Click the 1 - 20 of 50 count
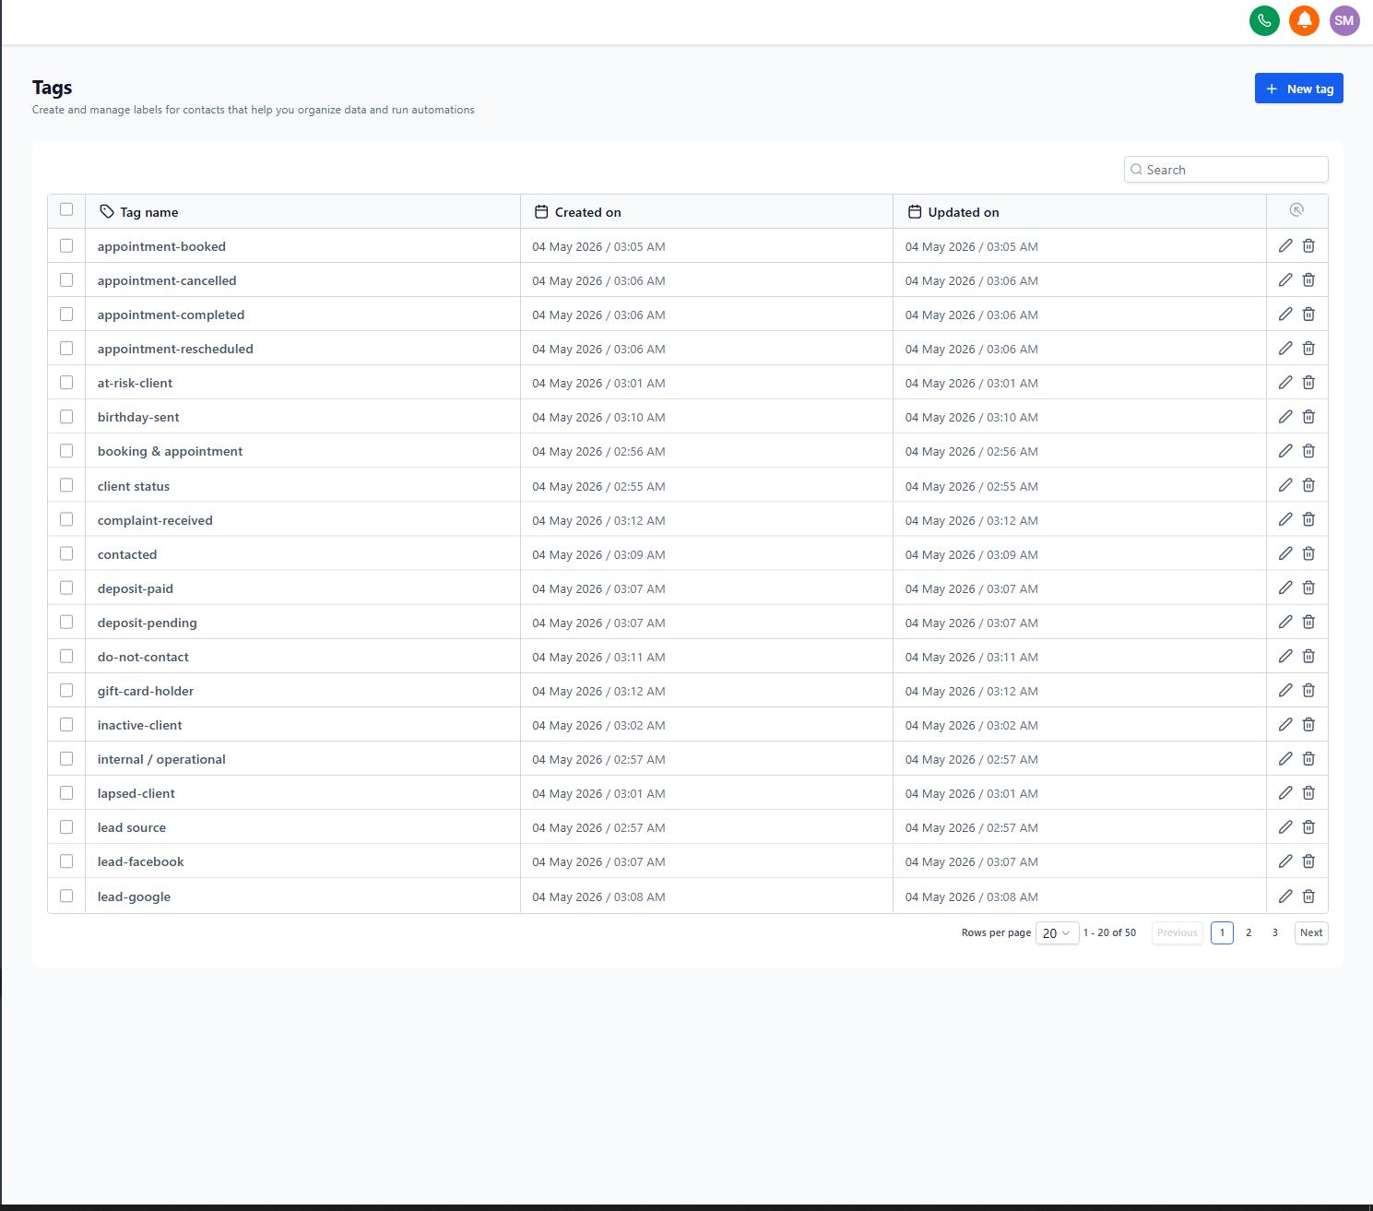This screenshot has width=1373, height=1211. 1109,932
